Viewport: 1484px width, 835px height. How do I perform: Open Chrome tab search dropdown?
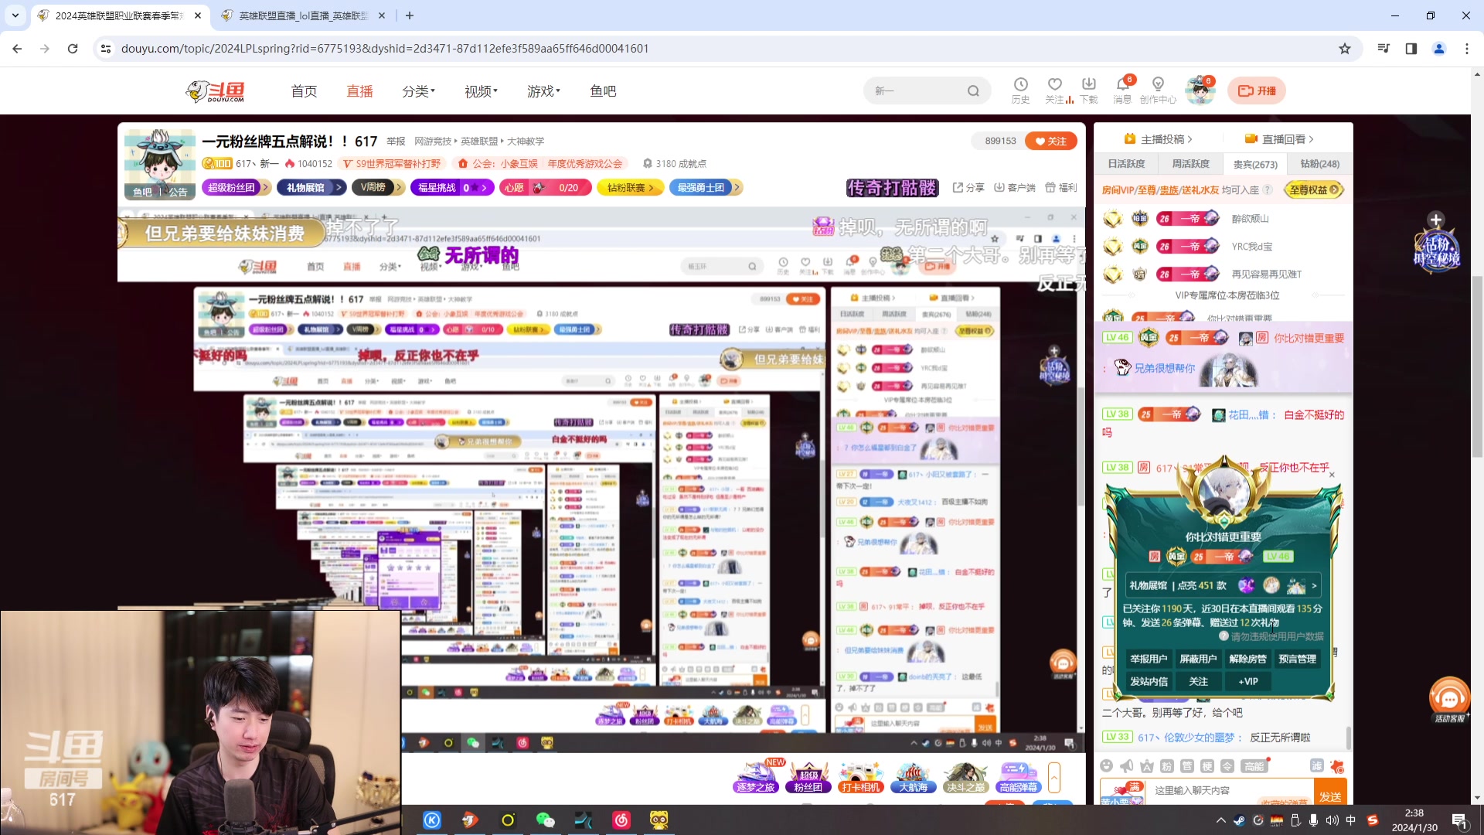(15, 15)
